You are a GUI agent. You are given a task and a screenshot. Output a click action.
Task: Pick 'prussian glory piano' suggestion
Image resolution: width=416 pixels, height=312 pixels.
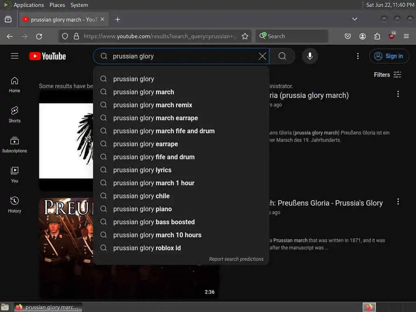[181, 209]
